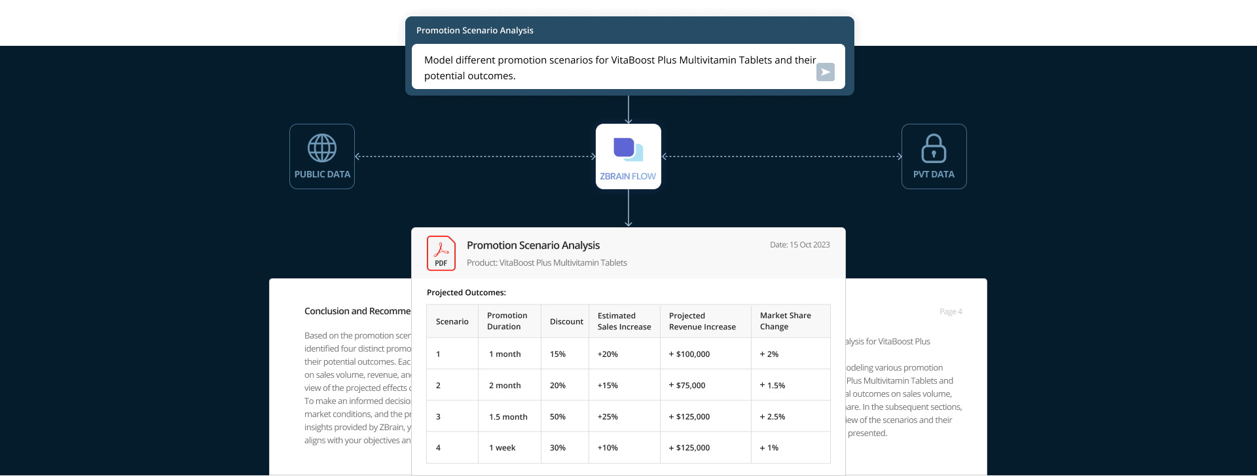The width and height of the screenshot is (1257, 476).
Task: Click 'Product: VitaBoost Plus Multivitamin Tablets' subtitle
Action: tap(547, 263)
